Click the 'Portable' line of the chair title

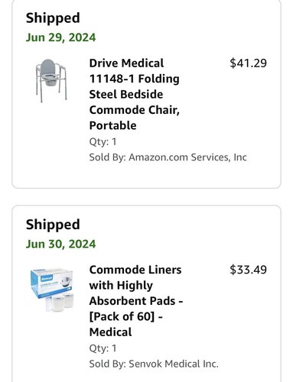point(112,125)
